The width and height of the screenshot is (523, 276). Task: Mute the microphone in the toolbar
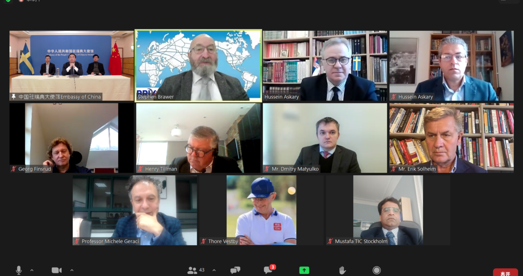tap(19, 270)
